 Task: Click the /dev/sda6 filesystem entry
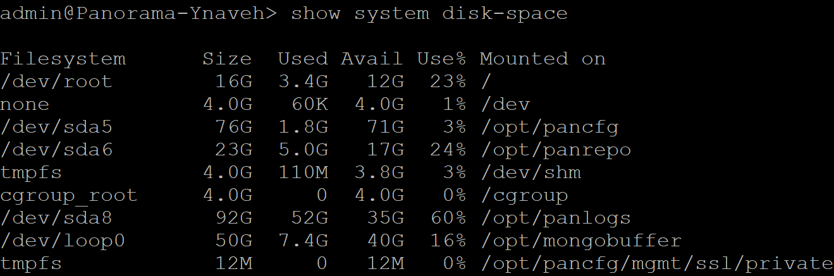tap(56, 150)
